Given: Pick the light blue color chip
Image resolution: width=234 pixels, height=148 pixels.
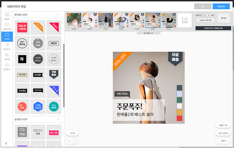Looking at the screenshot, I should 179,94.
